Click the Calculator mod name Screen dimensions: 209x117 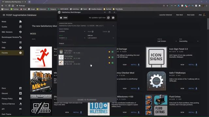tap(68, 51)
